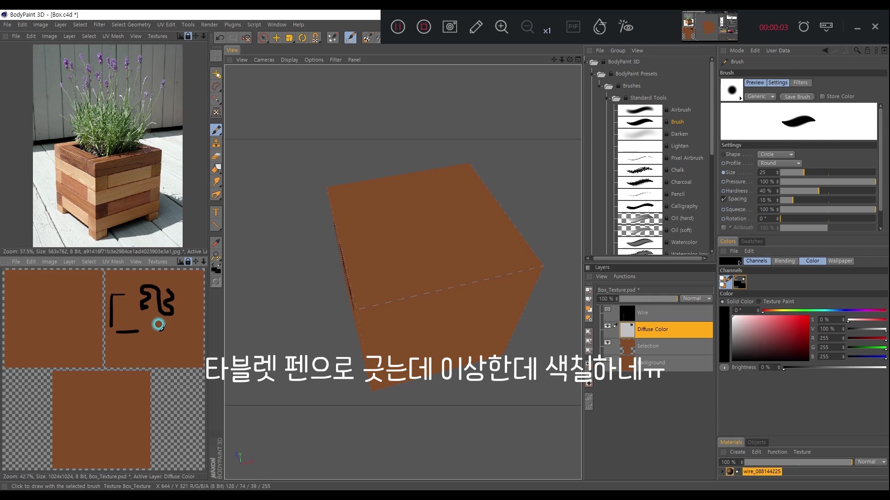Open the Generic brush type dropdown

point(761,96)
